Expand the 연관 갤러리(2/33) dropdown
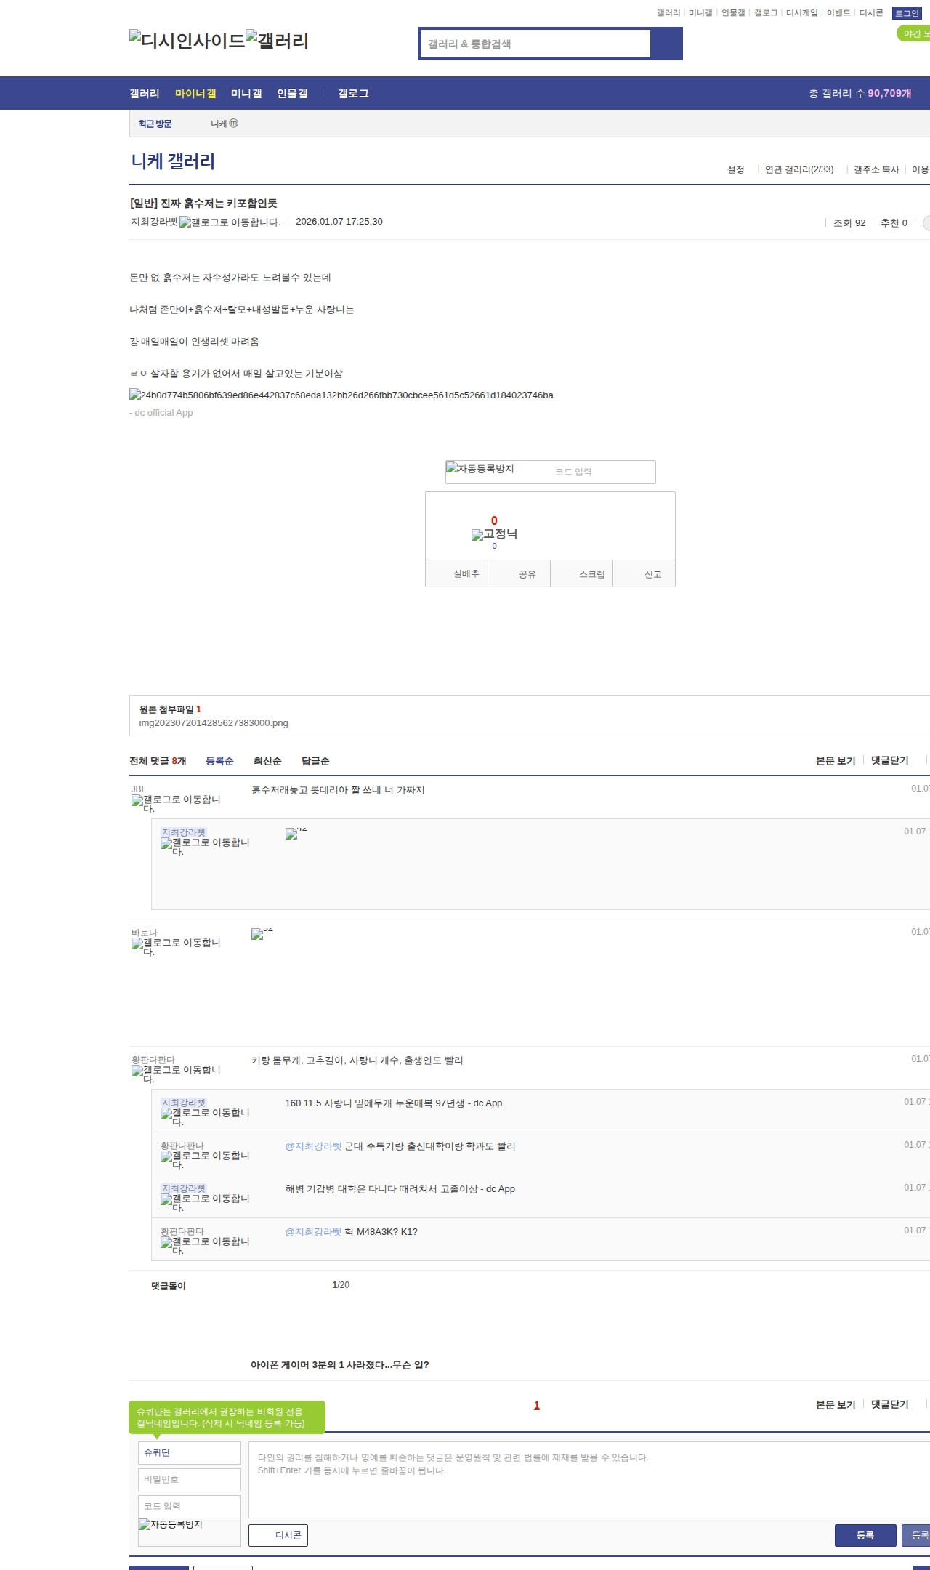Screen dimensions: 930x1570 coord(799,169)
